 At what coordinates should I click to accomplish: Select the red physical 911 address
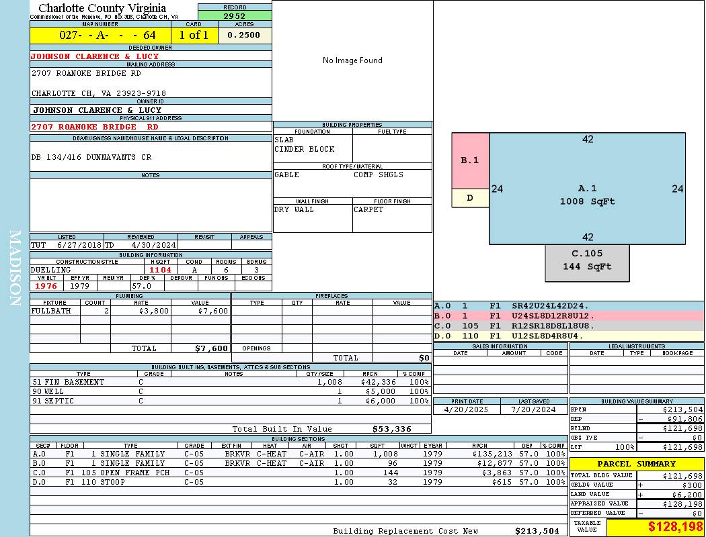pyautogui.click(x=95, y=126)
